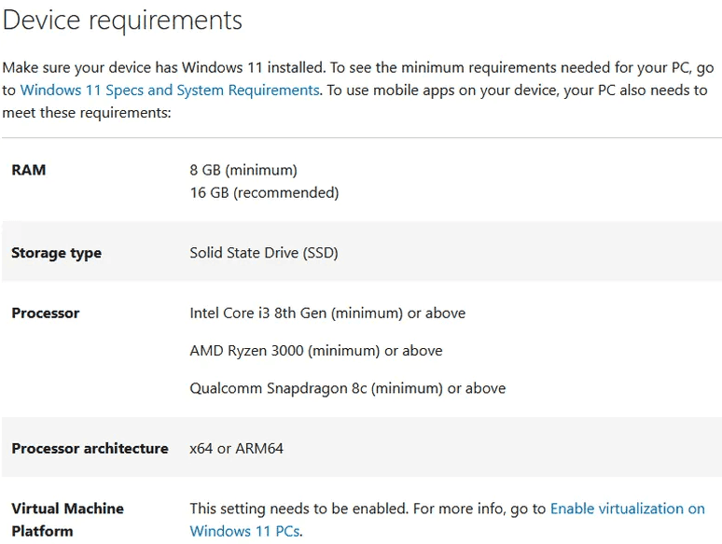Viewport: 722px width, 544px height.
Task: Click the x64 or ARM64 value
Action: tap(237, 449)
